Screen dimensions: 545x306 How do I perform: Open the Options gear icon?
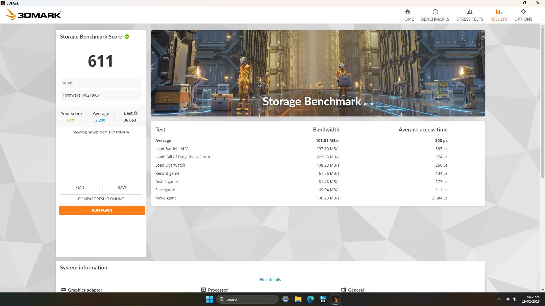coord(523,12)
